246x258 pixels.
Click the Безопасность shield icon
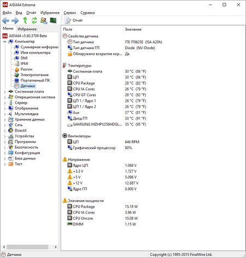click(11, 147)
